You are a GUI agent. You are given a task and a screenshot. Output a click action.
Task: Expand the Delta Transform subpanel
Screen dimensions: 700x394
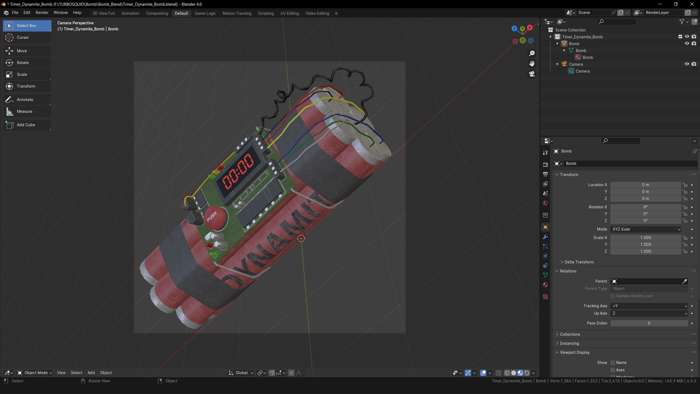(x=579, y=262)
